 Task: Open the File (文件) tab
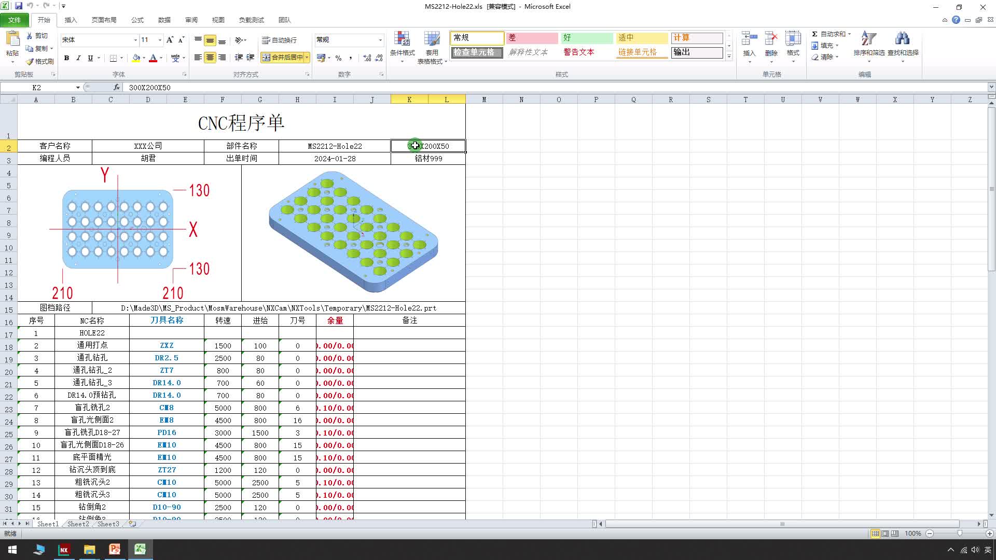[15, 20]
